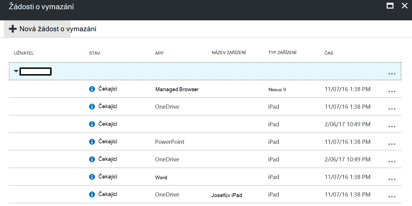Select the iPad type cell in the Word row
Image resolution: width=412 pixels, height=206 pixels.
(x=274, y=177)
